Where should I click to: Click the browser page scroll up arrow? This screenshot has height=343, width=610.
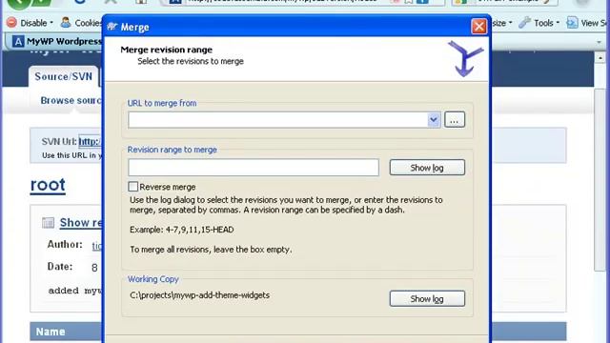pos(600,58)
